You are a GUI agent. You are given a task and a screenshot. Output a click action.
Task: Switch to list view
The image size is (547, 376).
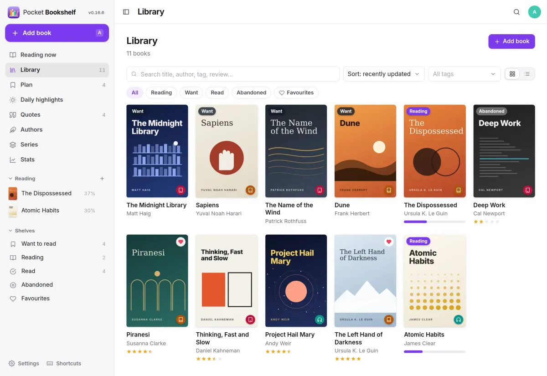click(527, 74)
